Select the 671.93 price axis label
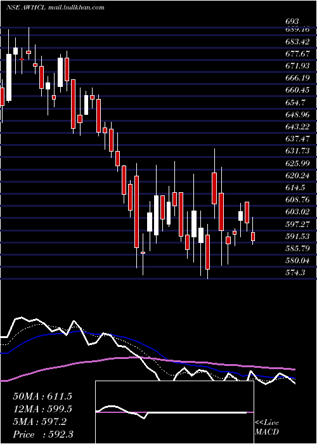 pyautogui.click(x=297, y=66)
